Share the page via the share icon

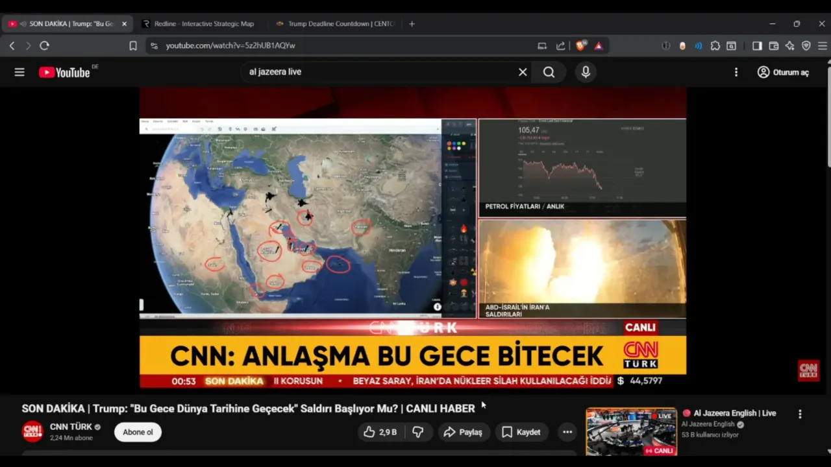[x=561, y=46]
